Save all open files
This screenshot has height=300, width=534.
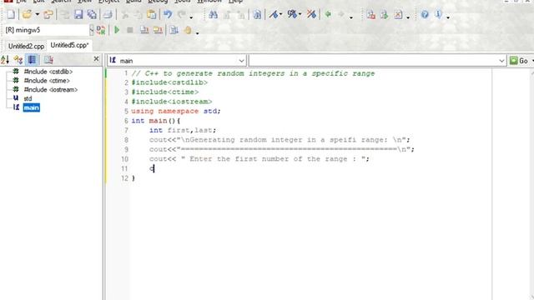click(92, 15)
